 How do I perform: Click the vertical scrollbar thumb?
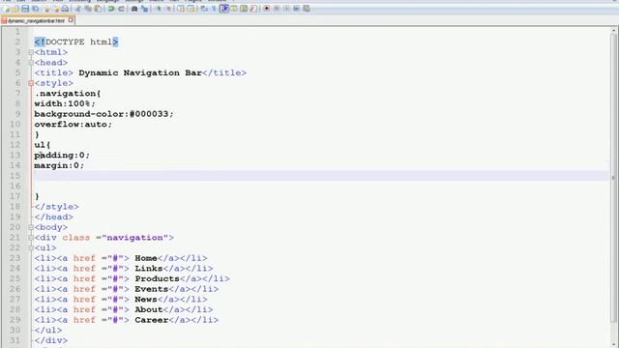coord(614,178)
